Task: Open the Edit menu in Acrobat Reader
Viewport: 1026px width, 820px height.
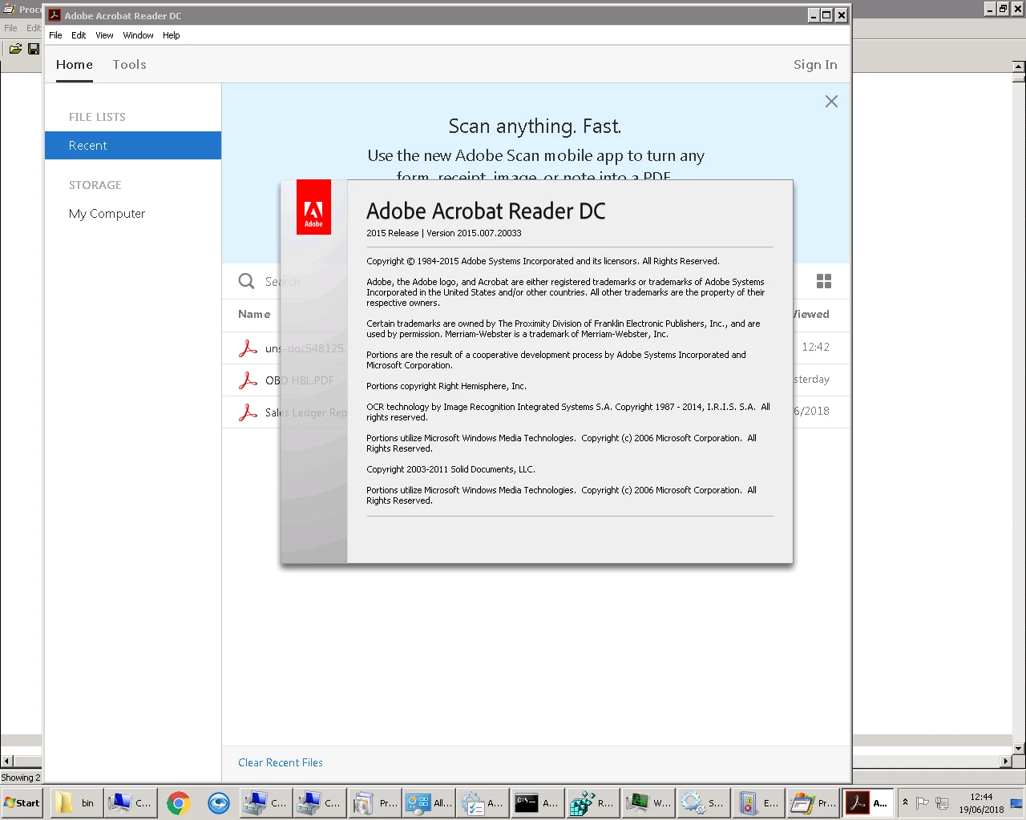Action: point(79,35)
